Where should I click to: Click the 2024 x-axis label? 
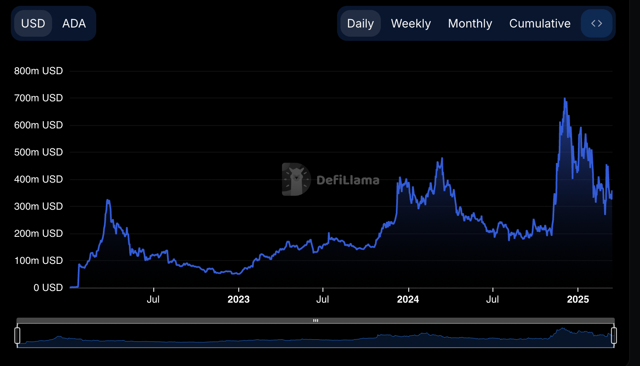coord(408,299)
